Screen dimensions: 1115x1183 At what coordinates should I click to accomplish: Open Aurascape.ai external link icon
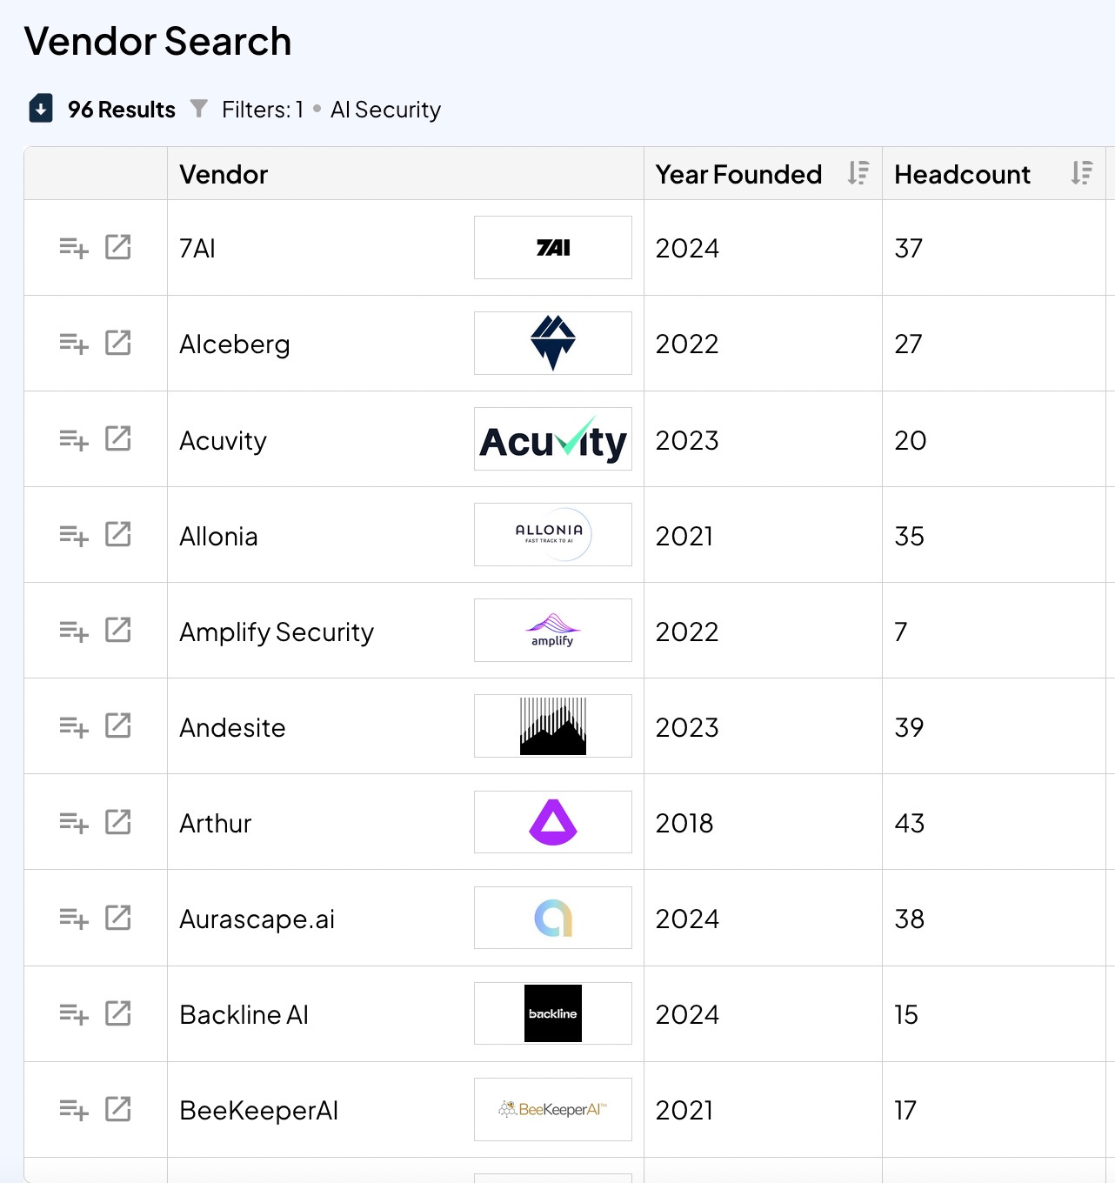(118, 917)
